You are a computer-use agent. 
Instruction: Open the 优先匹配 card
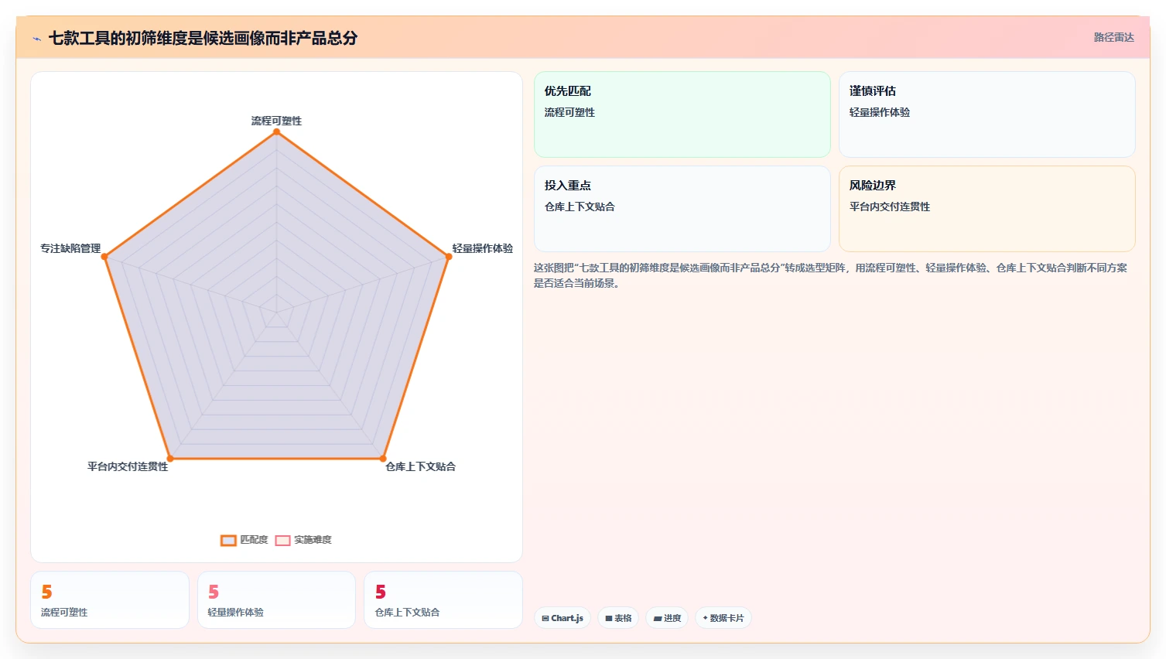682,114
